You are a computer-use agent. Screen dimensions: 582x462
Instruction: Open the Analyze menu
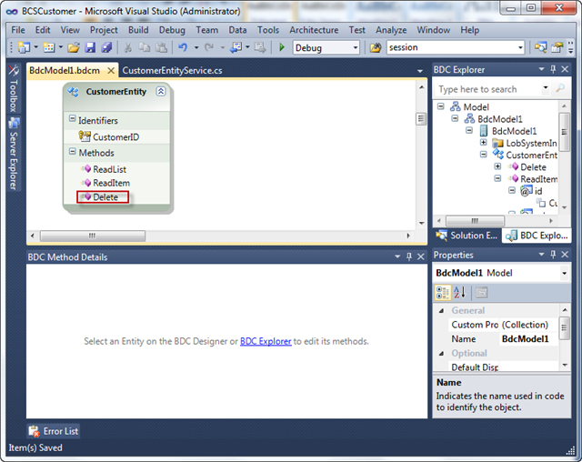391,30
